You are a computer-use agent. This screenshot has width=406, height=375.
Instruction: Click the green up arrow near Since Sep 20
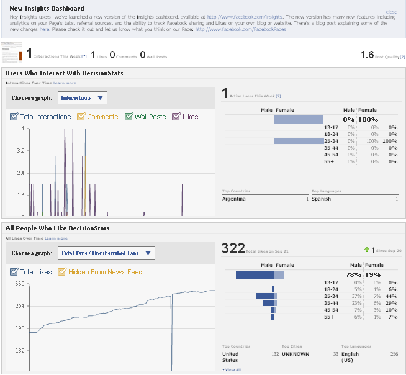coord(367,250)
